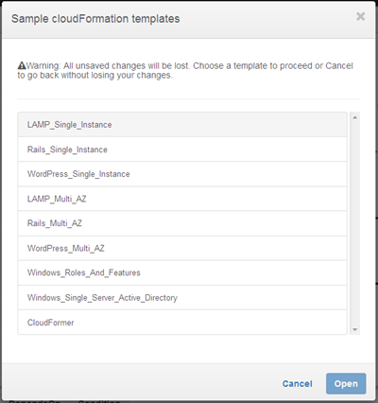This screenshot has height=403, width=378.
Task: Click empty area beside the CloudFormer row
Action: (210, 323)
